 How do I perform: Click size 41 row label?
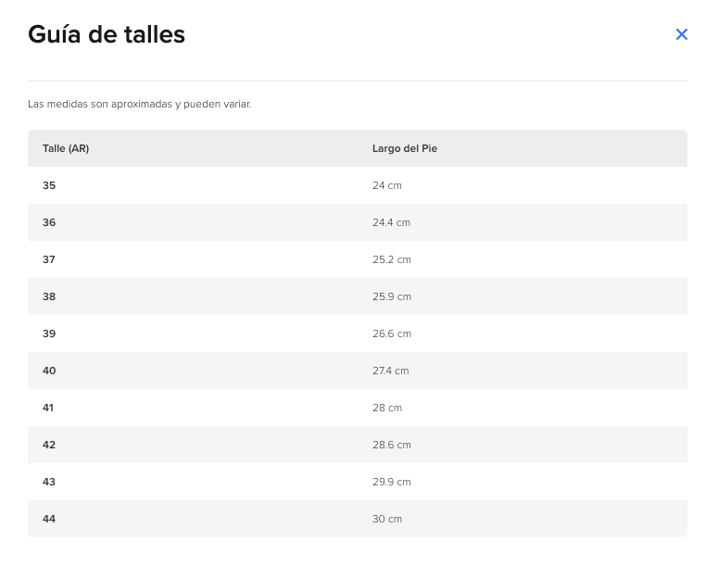tap(48, 408)
